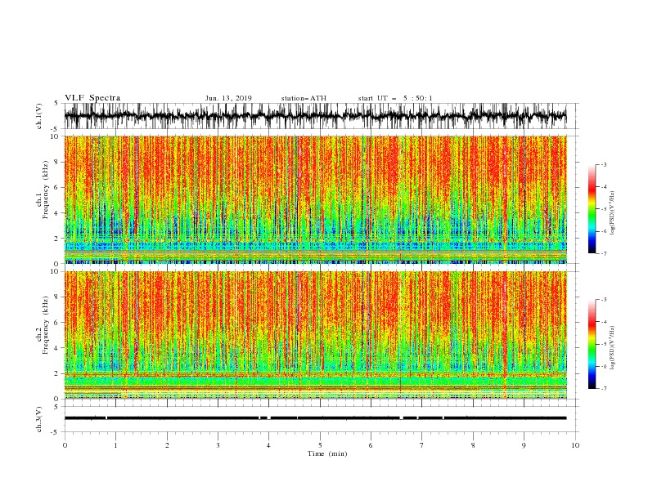This screenshot has width=648, height=500.
Task: Click time axis tick label "9"
Action: tap(524, 445)
